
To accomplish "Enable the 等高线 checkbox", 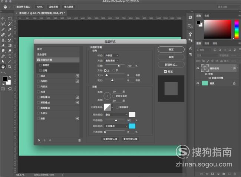I will [40, 65].
